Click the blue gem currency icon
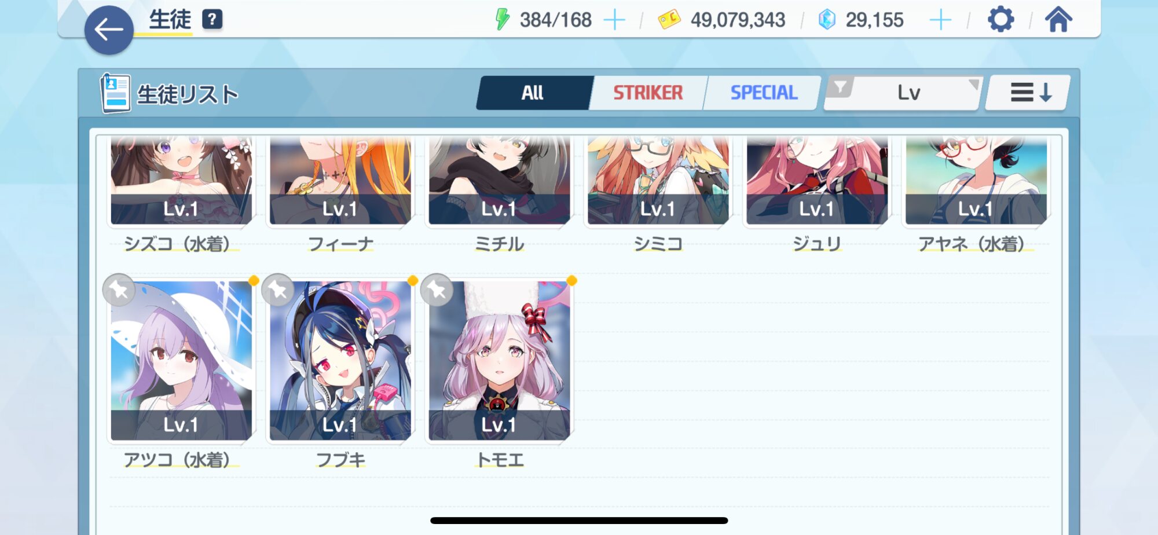 click(827, 20)
